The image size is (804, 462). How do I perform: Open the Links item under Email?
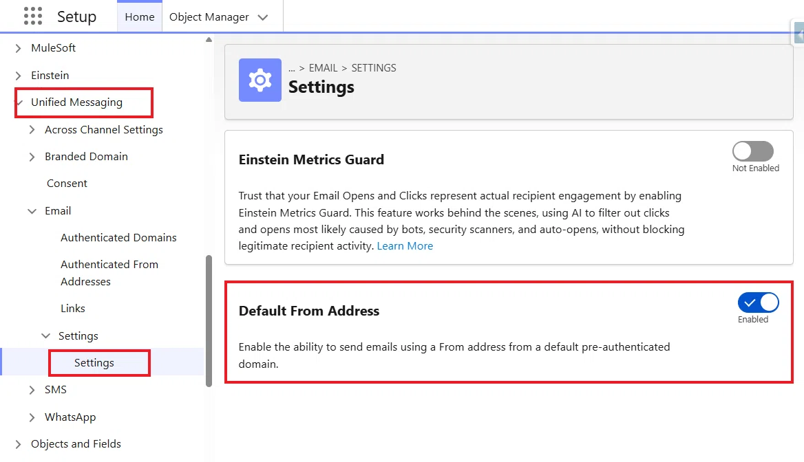pos(73,308)
